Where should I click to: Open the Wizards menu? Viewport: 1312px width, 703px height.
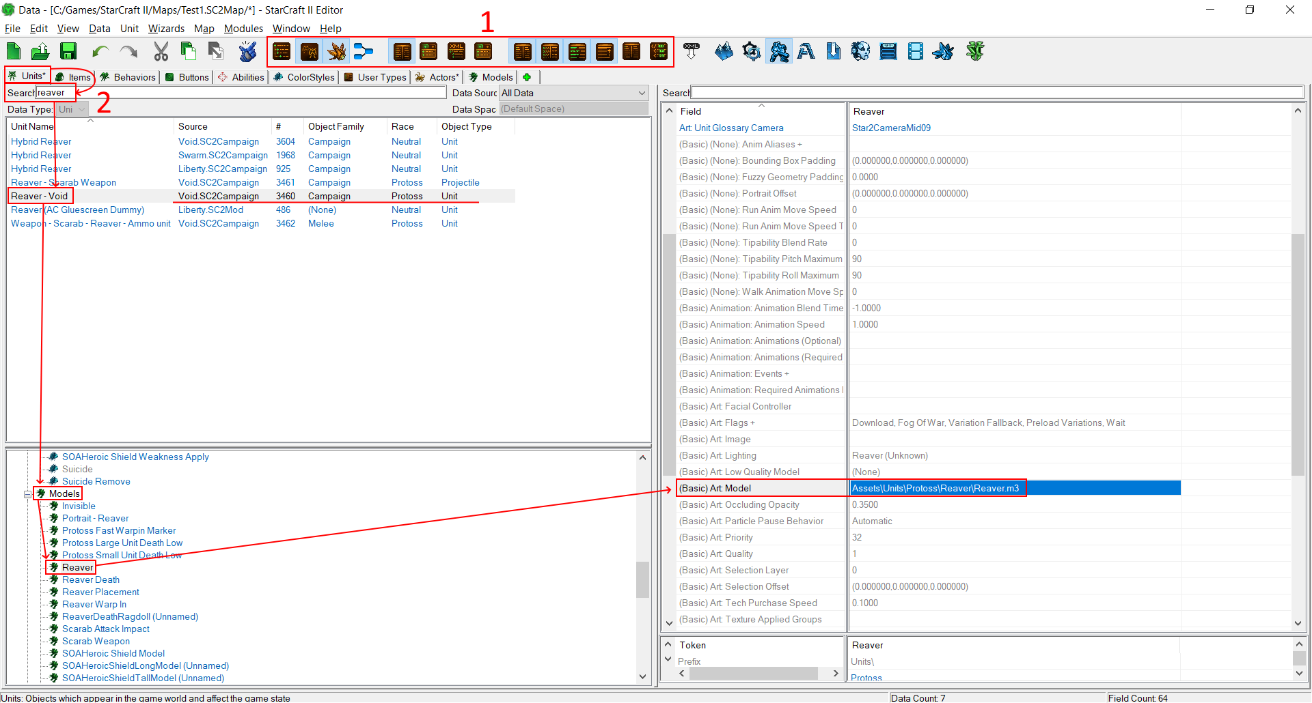point(166,29)
